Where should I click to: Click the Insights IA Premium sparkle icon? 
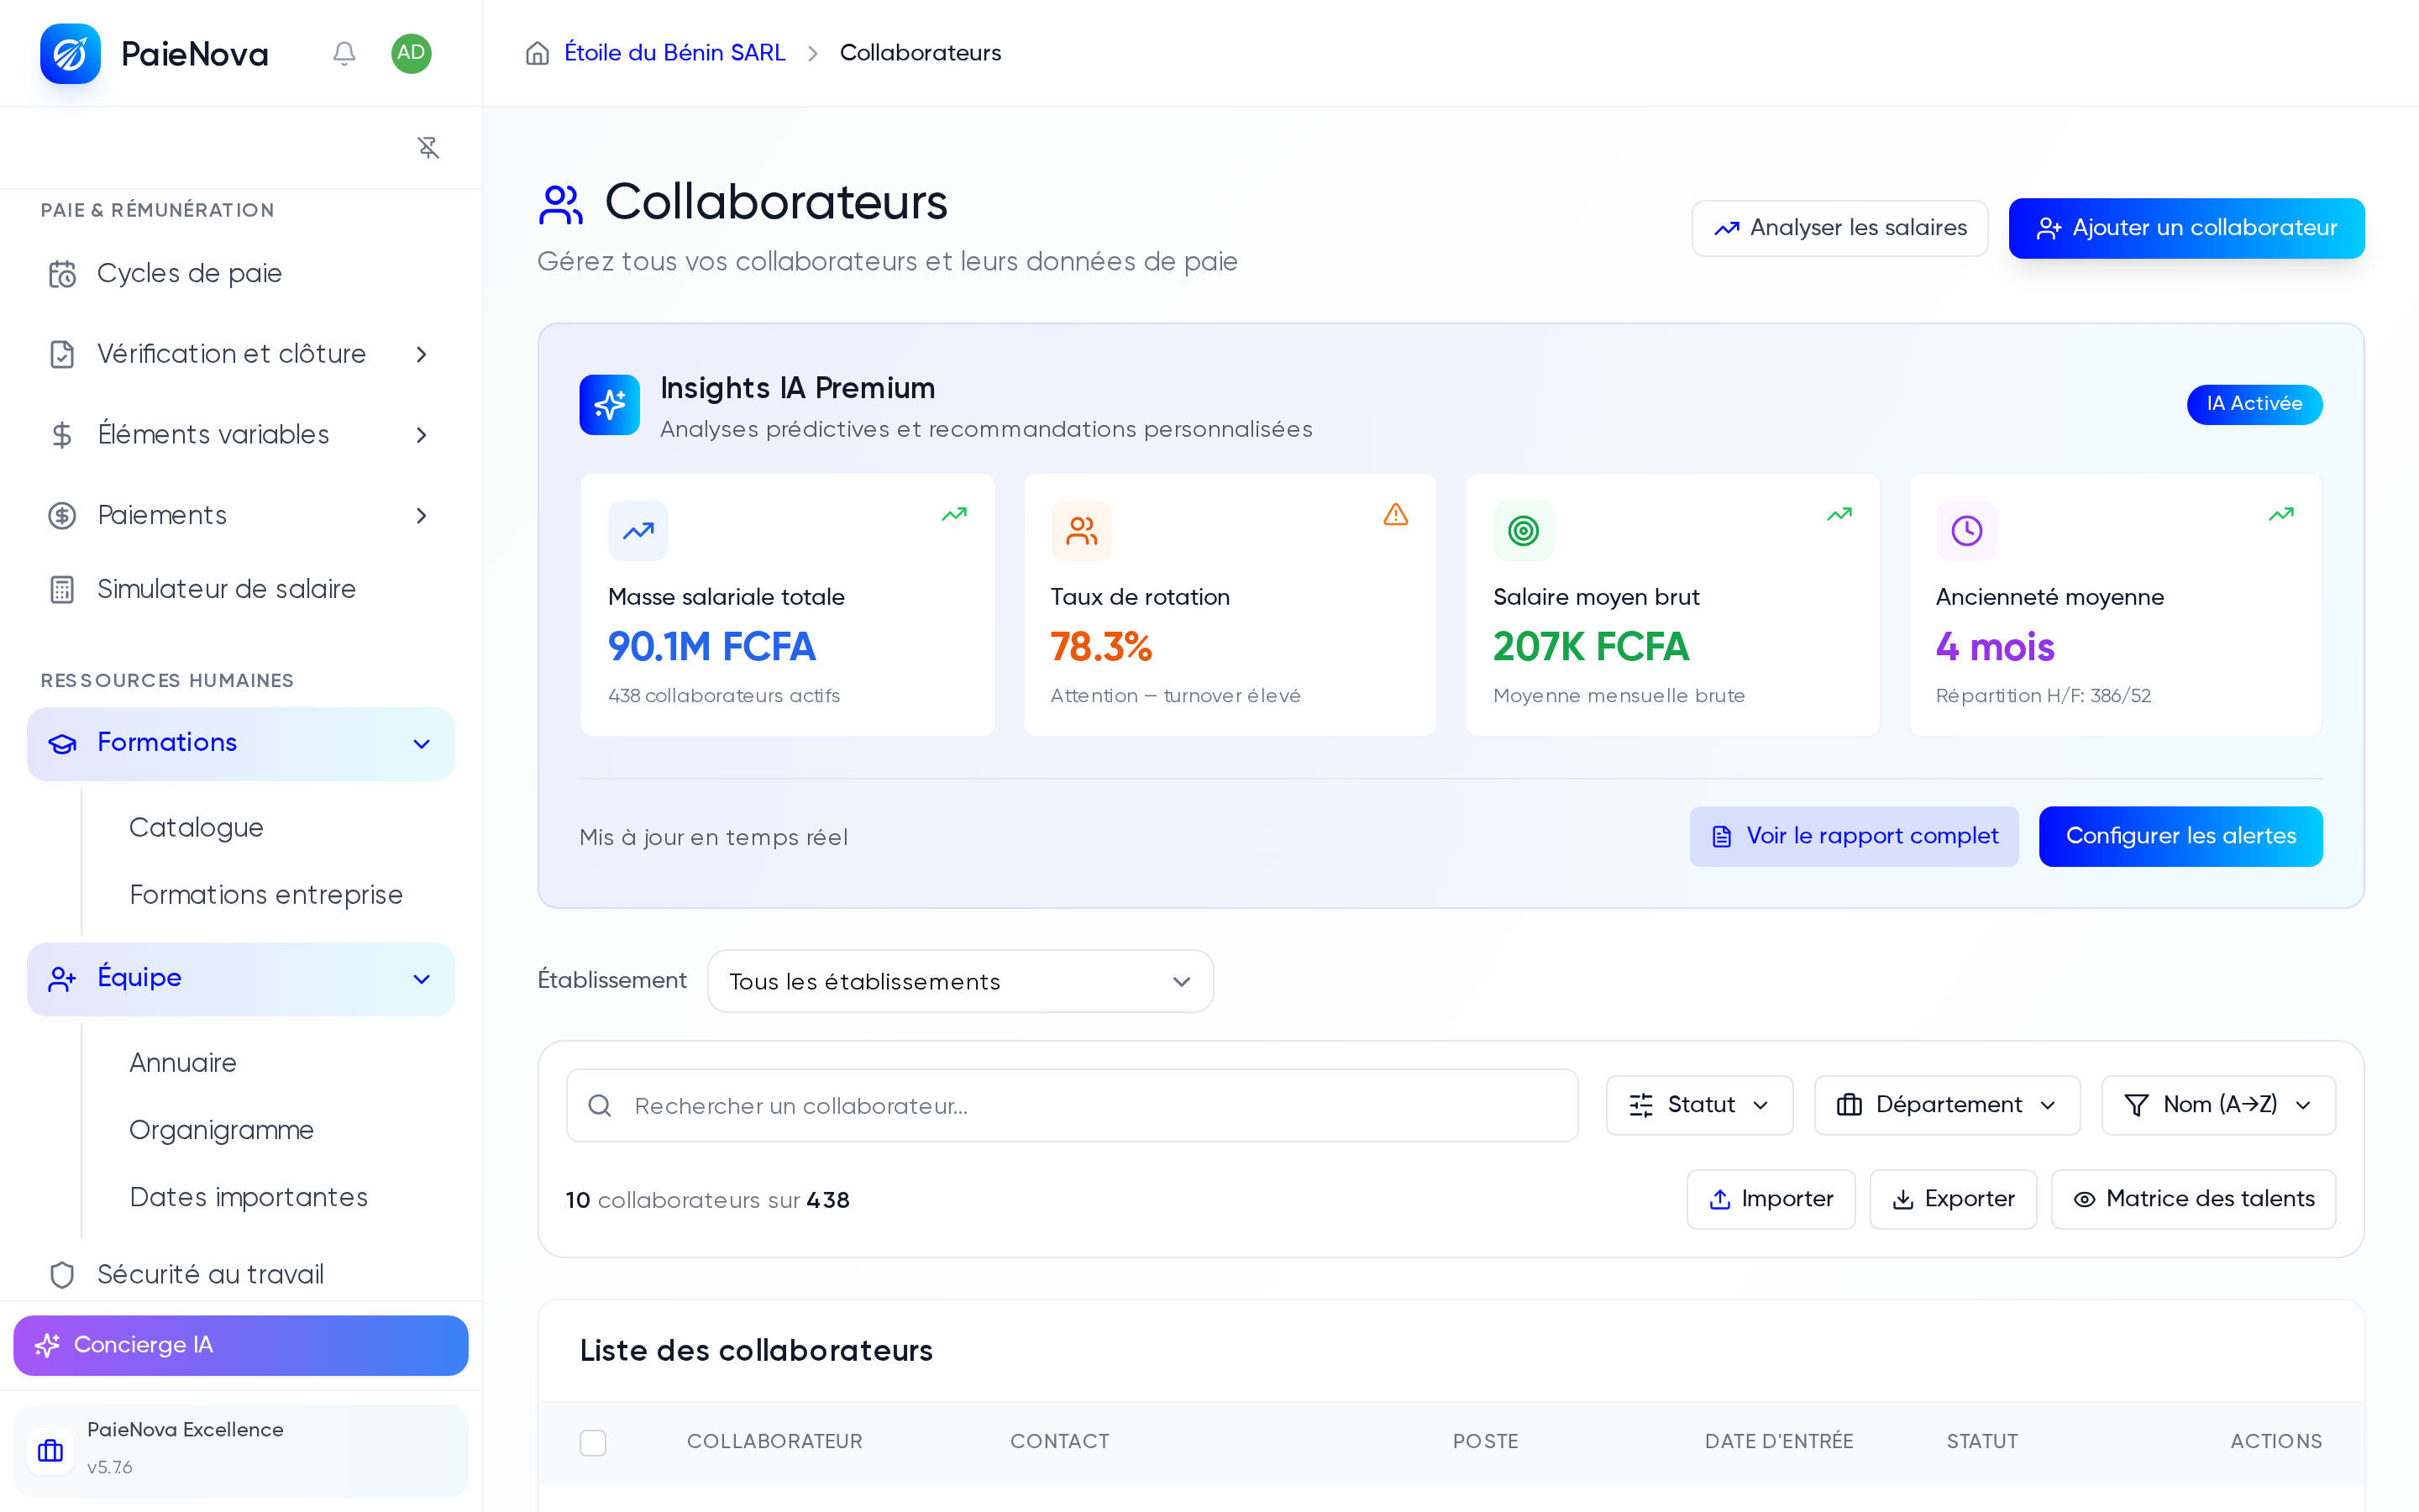click(x=610, y=404)
